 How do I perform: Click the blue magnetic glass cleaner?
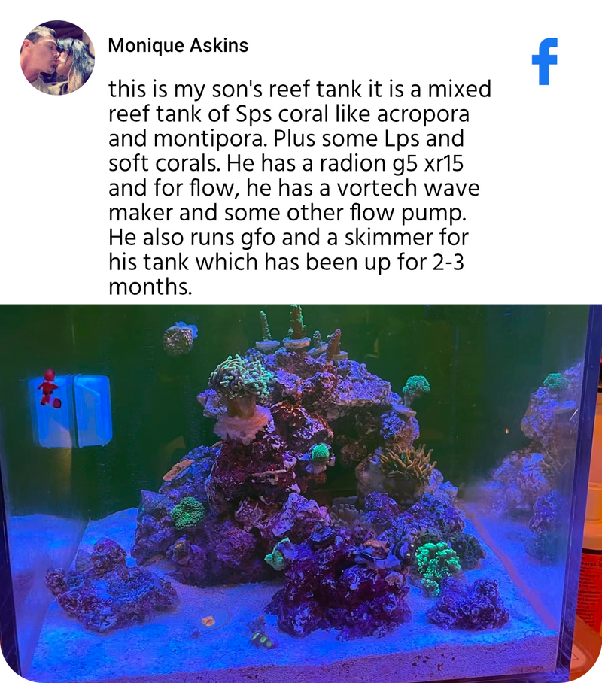(71, 411)
